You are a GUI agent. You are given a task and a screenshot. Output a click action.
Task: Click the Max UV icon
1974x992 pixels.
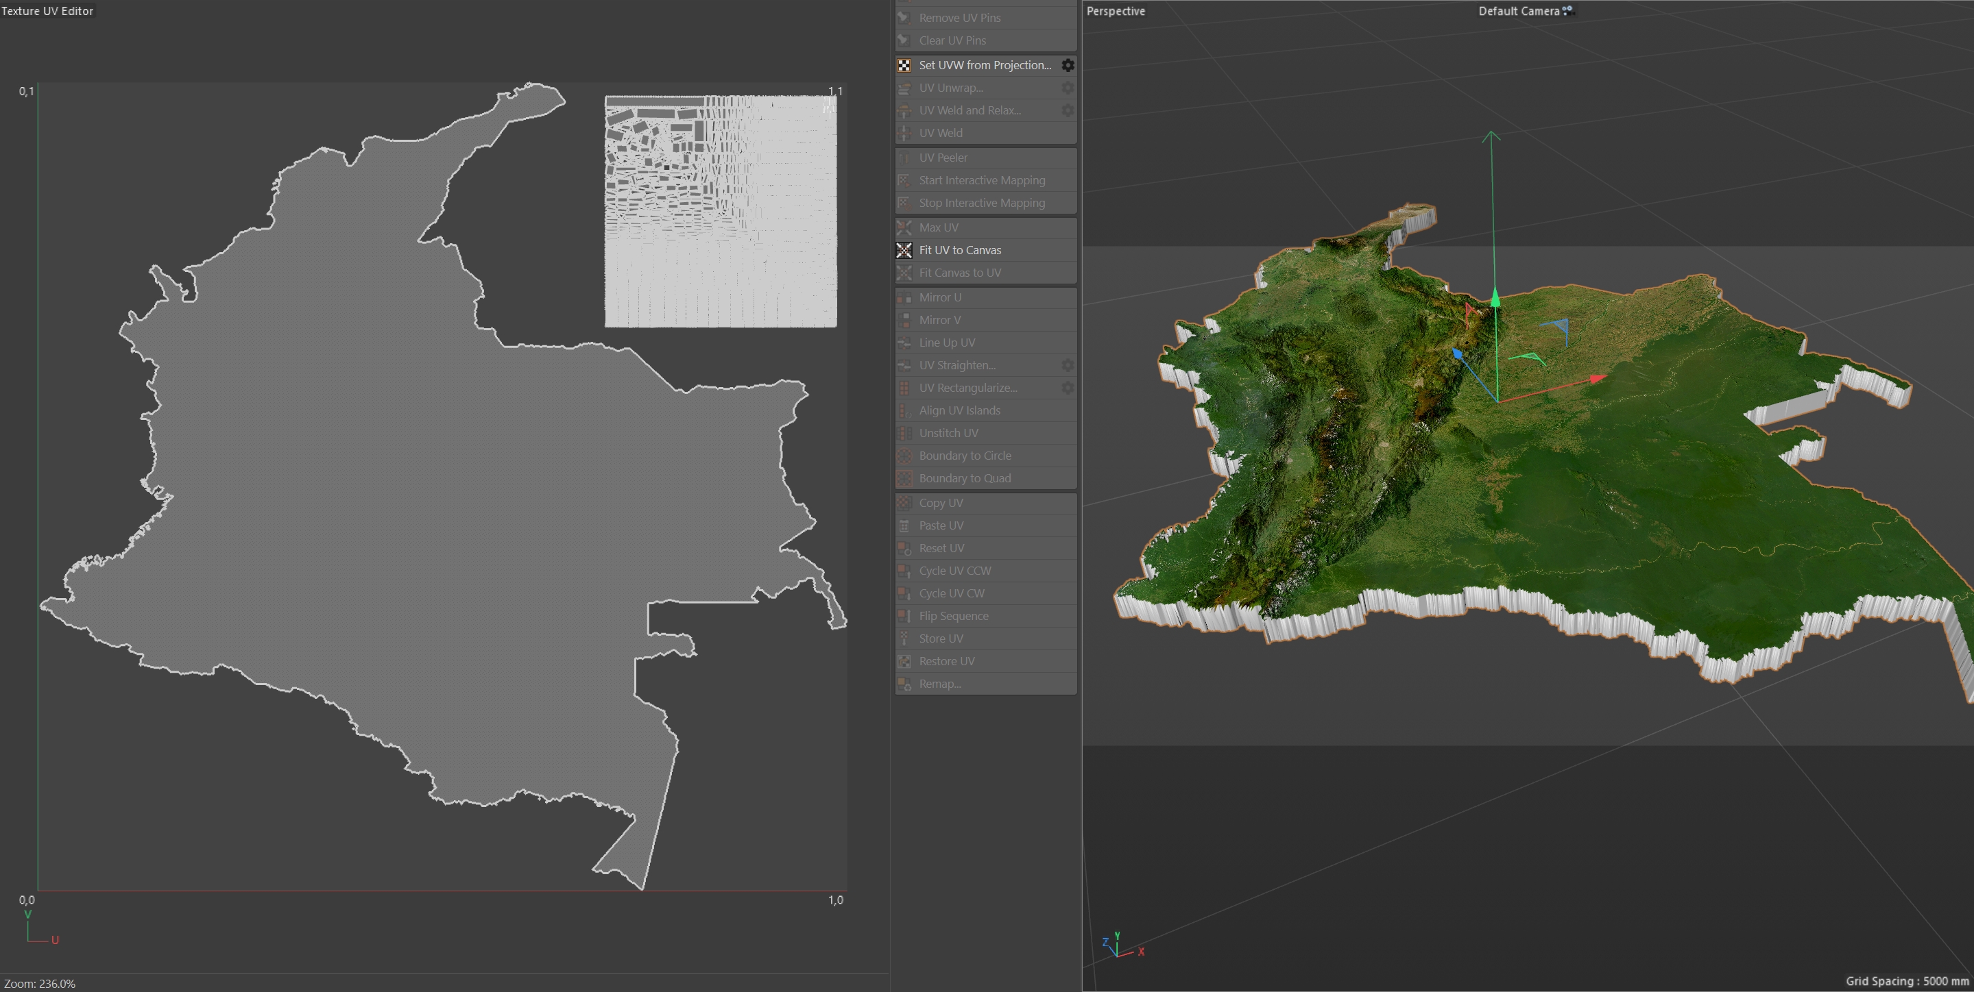tap(904, 227)
